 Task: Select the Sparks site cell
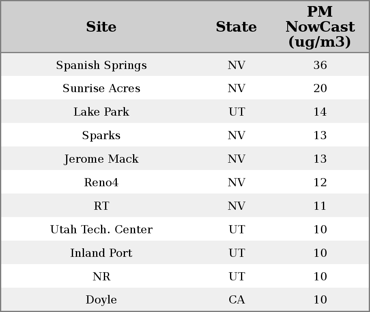tap(101, 136)
